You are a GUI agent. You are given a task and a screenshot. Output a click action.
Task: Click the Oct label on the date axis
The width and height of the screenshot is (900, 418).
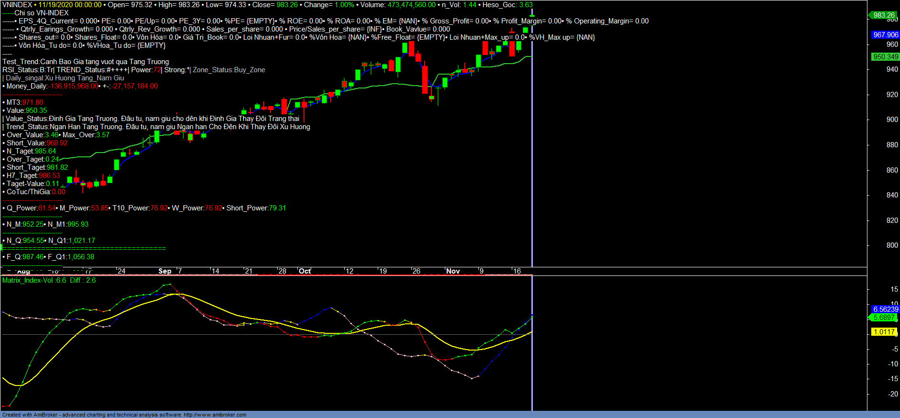[304, 271]
